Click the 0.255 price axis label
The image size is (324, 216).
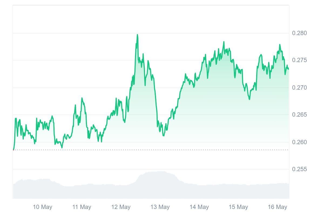tap(299, 169)
